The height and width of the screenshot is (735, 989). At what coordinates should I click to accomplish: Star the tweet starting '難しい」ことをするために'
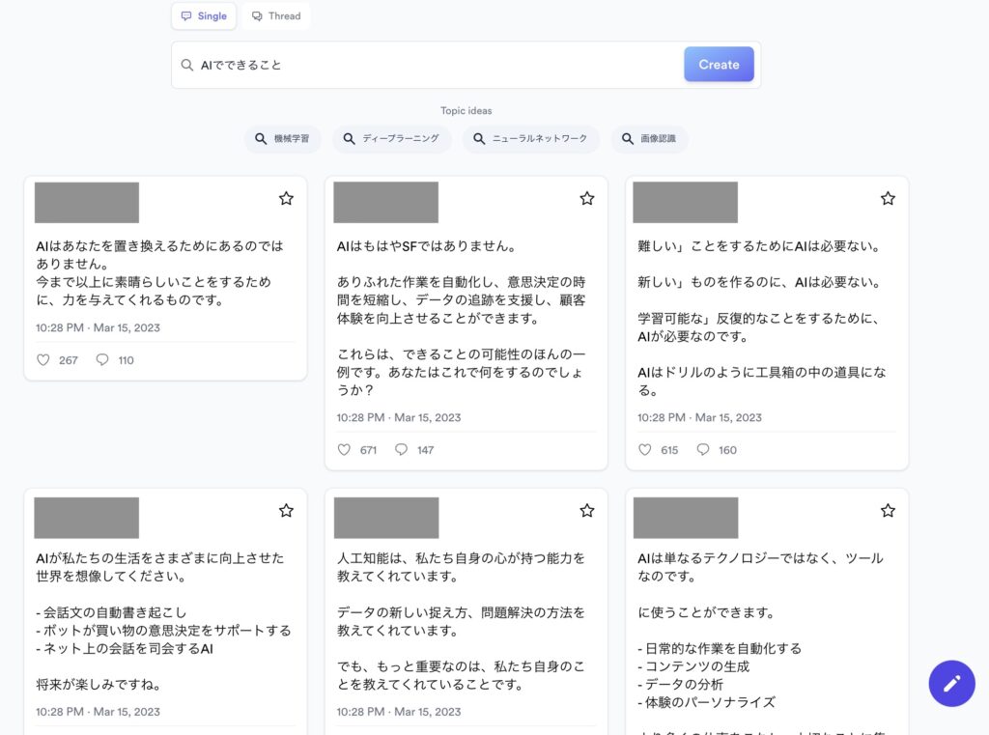[x=888, y=198]
